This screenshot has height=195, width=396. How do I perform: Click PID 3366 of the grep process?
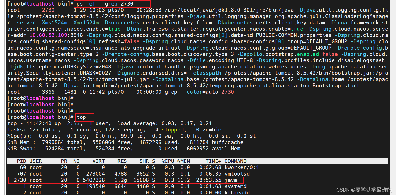[48, 92]
